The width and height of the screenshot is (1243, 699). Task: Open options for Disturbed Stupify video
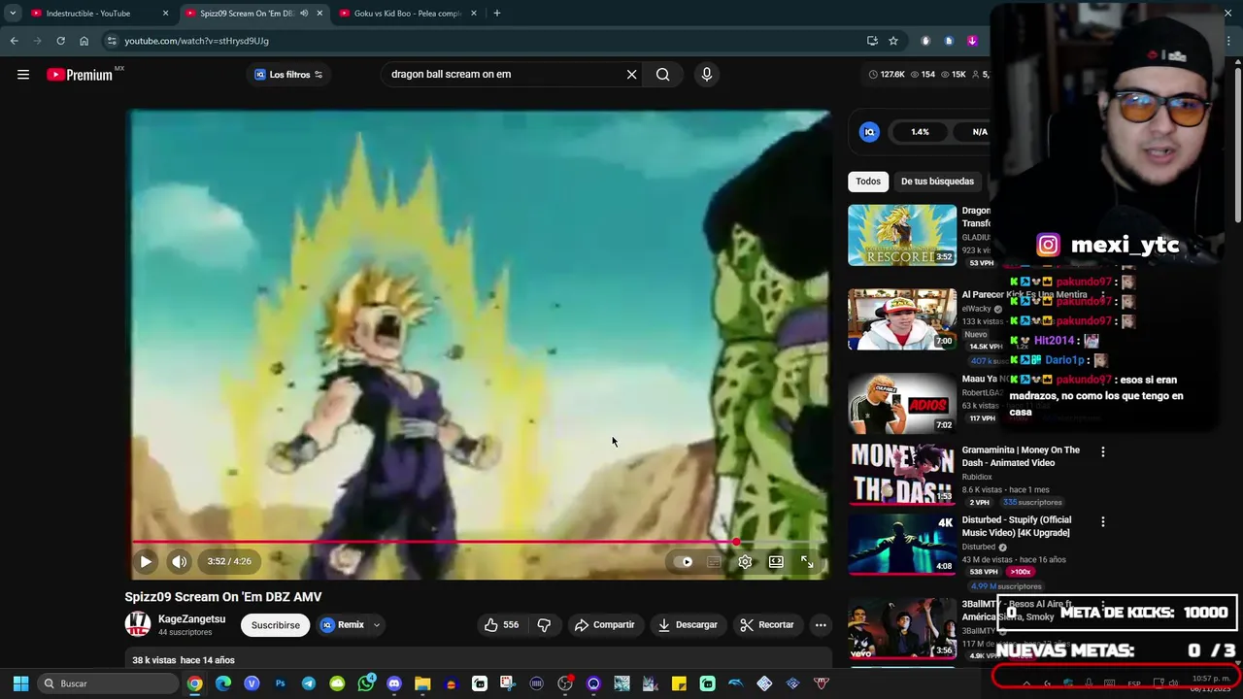point(1102,522)
